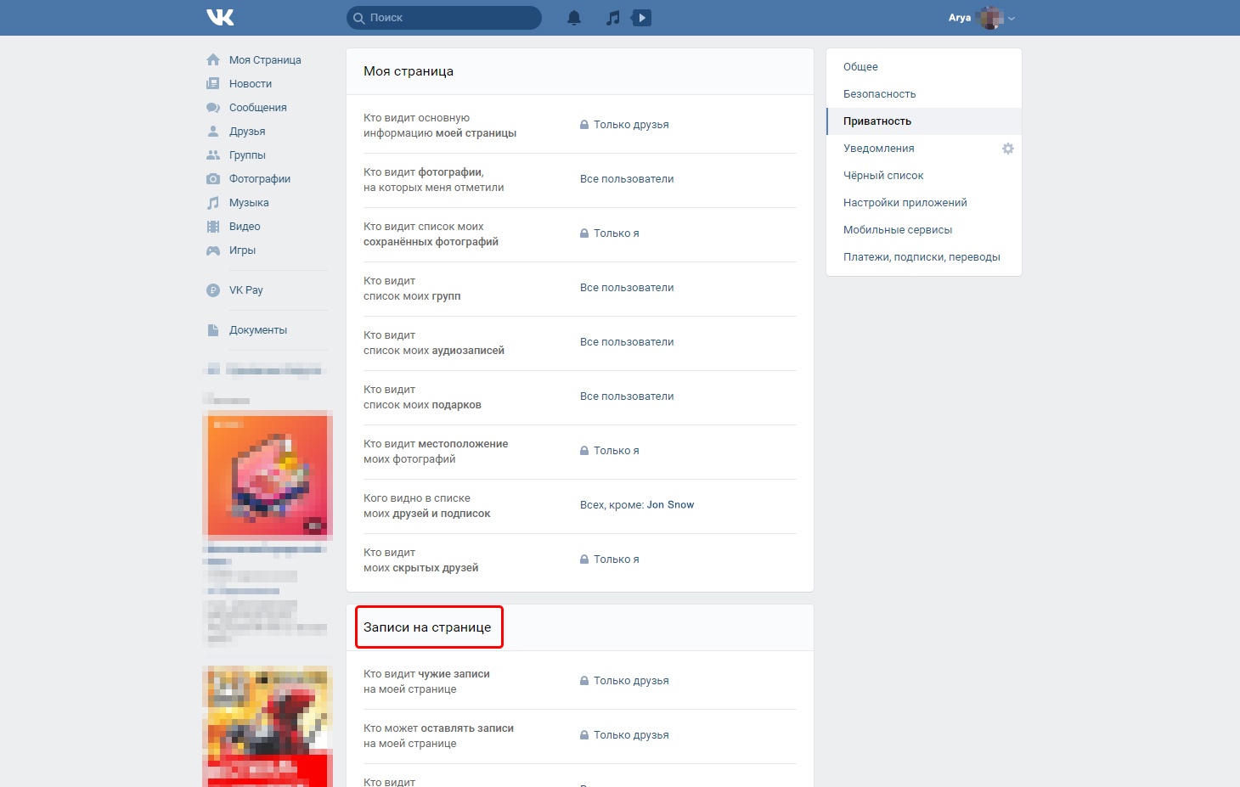Click the VK Pay ruble icon
The height and width of the screenshot is (787, 1240).
coord(213,290)
